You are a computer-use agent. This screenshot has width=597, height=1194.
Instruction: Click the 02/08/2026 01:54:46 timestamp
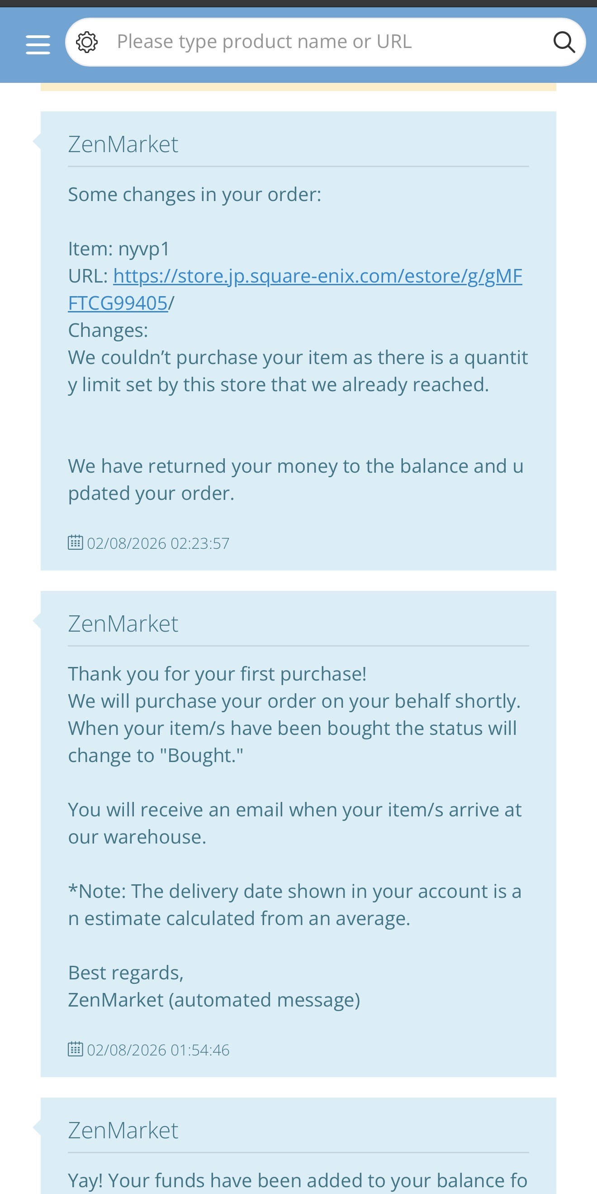(x=158, y=1050)
